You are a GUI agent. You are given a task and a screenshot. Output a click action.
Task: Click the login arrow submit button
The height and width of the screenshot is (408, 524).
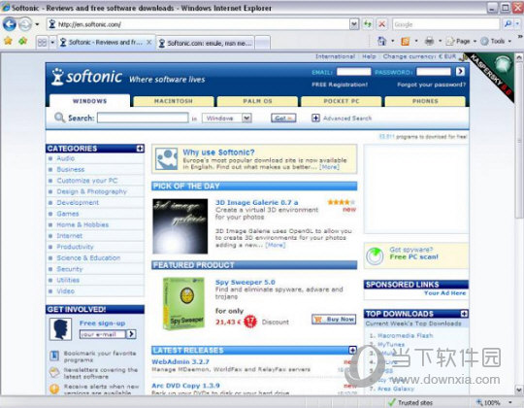coord(460,71)
